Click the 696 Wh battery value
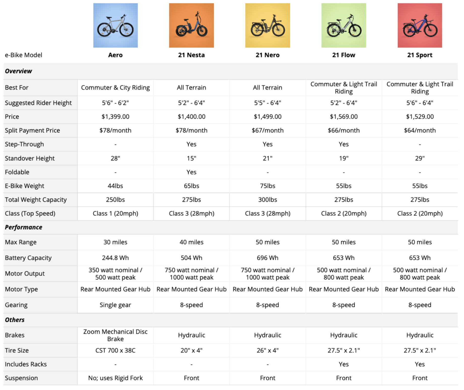 click(x=268, y=258)
